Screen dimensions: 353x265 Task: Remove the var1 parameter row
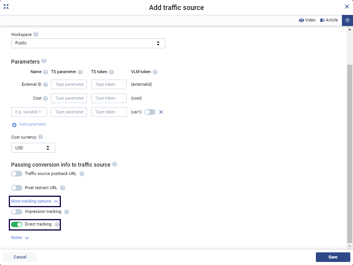(161, 112)
